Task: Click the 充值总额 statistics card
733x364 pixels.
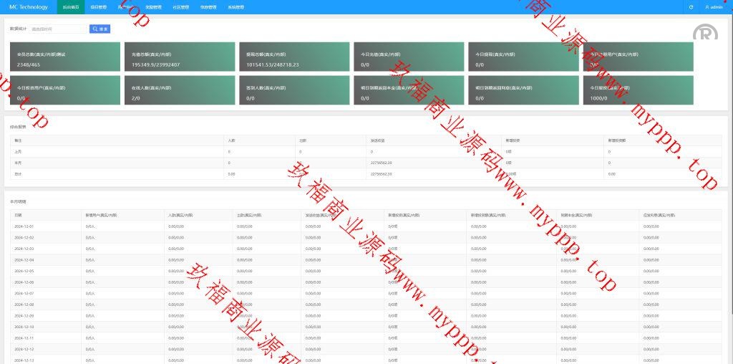Action: tap(179, 58)
